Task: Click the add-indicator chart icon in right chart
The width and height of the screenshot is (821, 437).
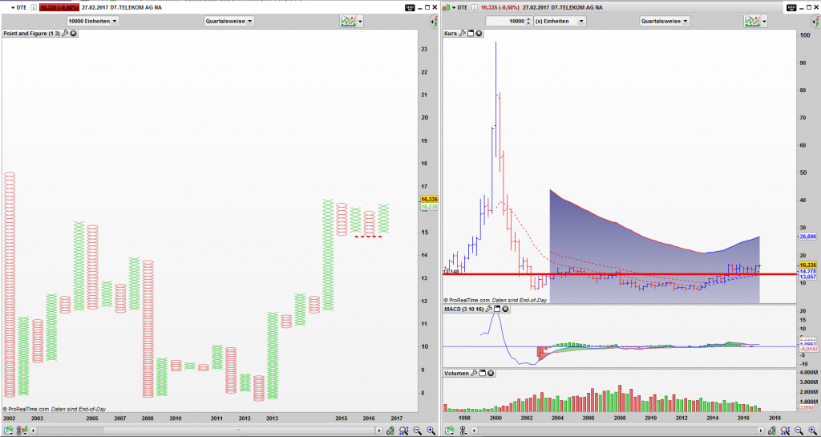Action: 752,21
